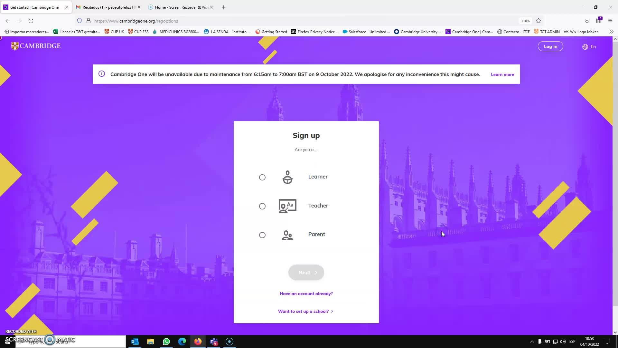Click the Cambridge logo in header

point(36,46)
